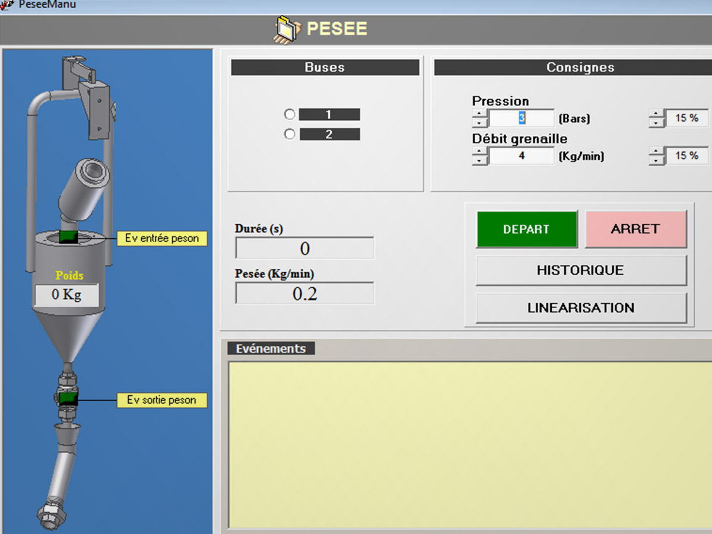This screenshot has height=534, width=712.
Task: Click the Ev entrée peson label
Action: click(162, 239)
